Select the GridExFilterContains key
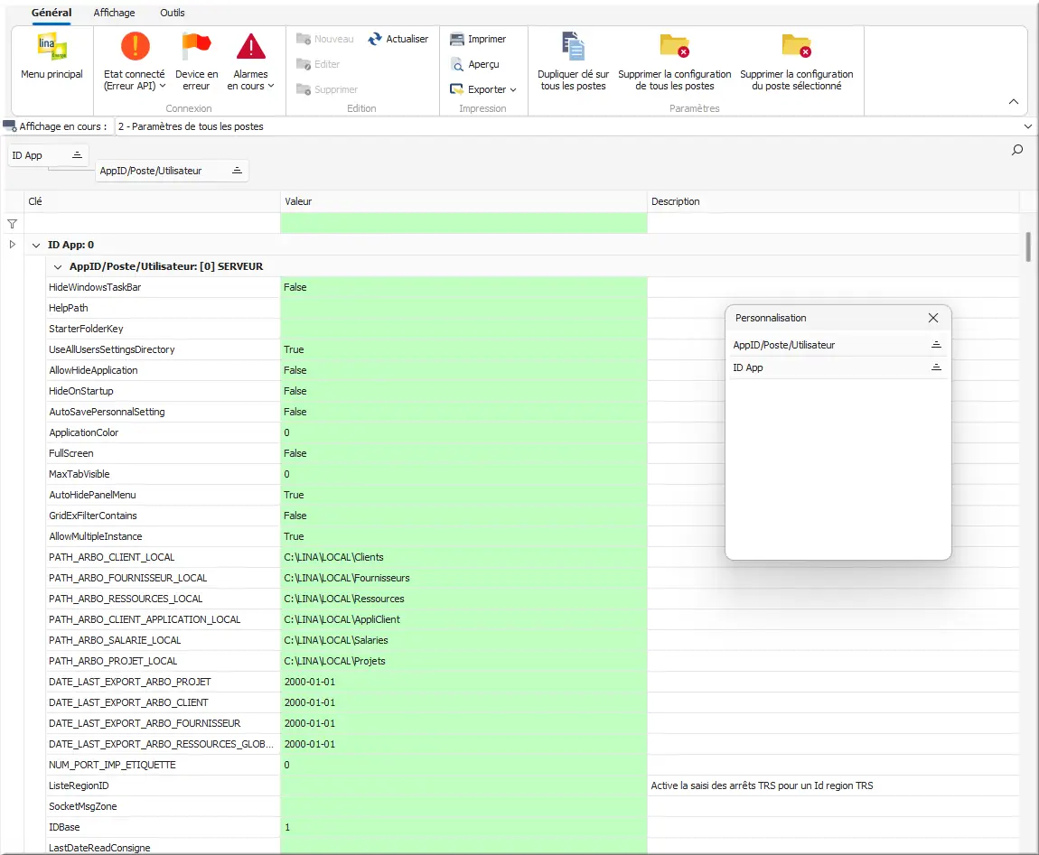 [x=93, y=516]
